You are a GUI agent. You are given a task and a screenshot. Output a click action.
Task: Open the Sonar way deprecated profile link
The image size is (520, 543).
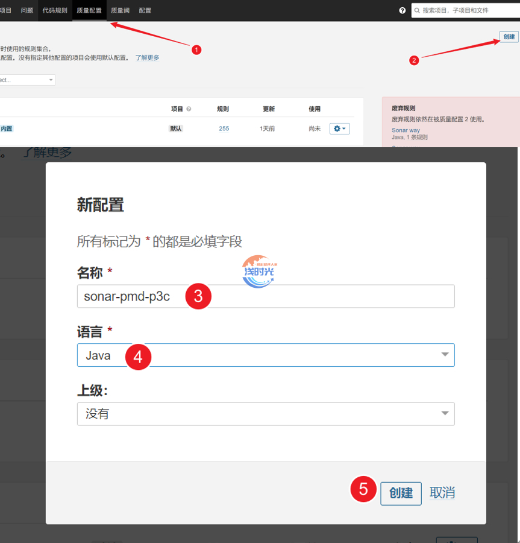point(406,130)
